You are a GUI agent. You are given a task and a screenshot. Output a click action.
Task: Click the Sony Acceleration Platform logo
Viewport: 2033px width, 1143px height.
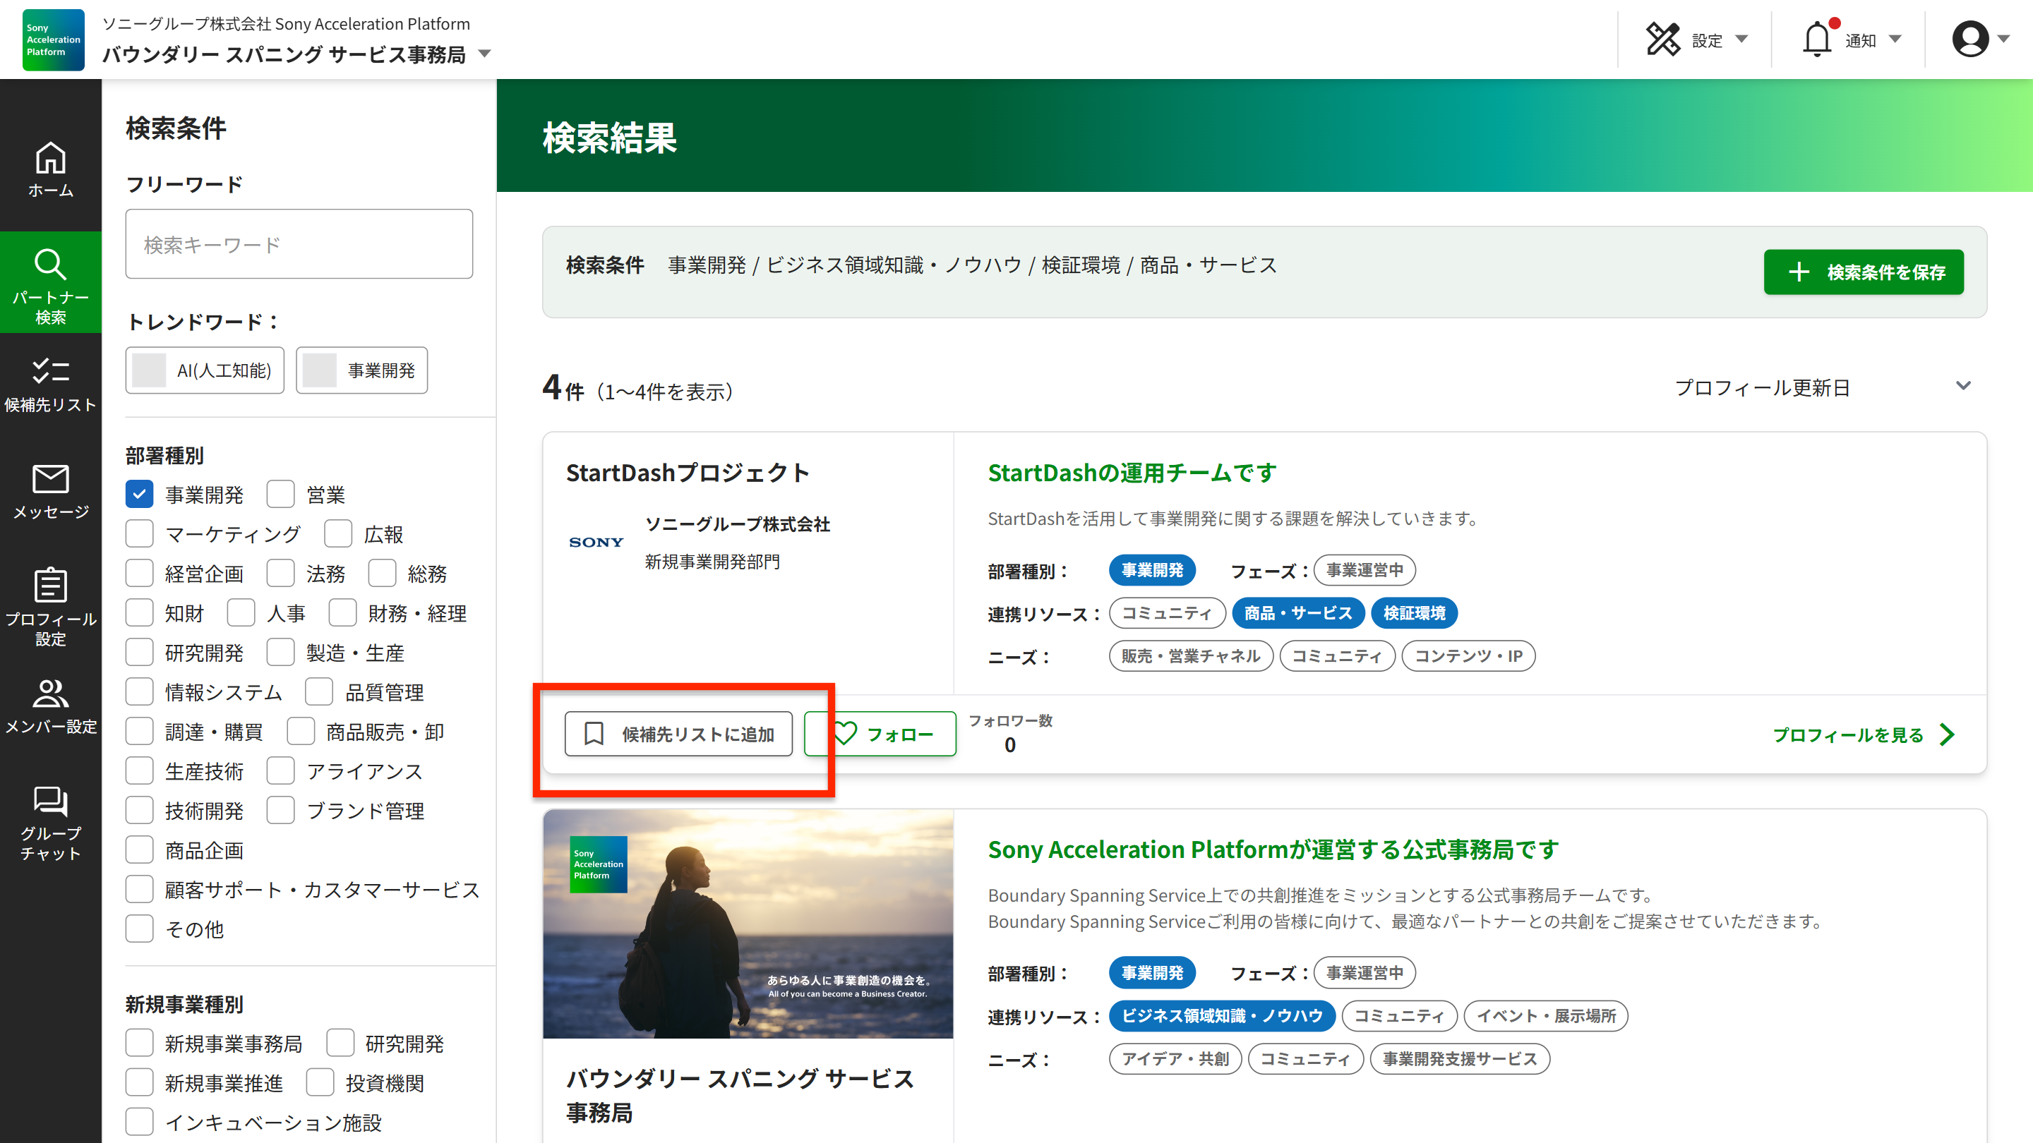53,40
